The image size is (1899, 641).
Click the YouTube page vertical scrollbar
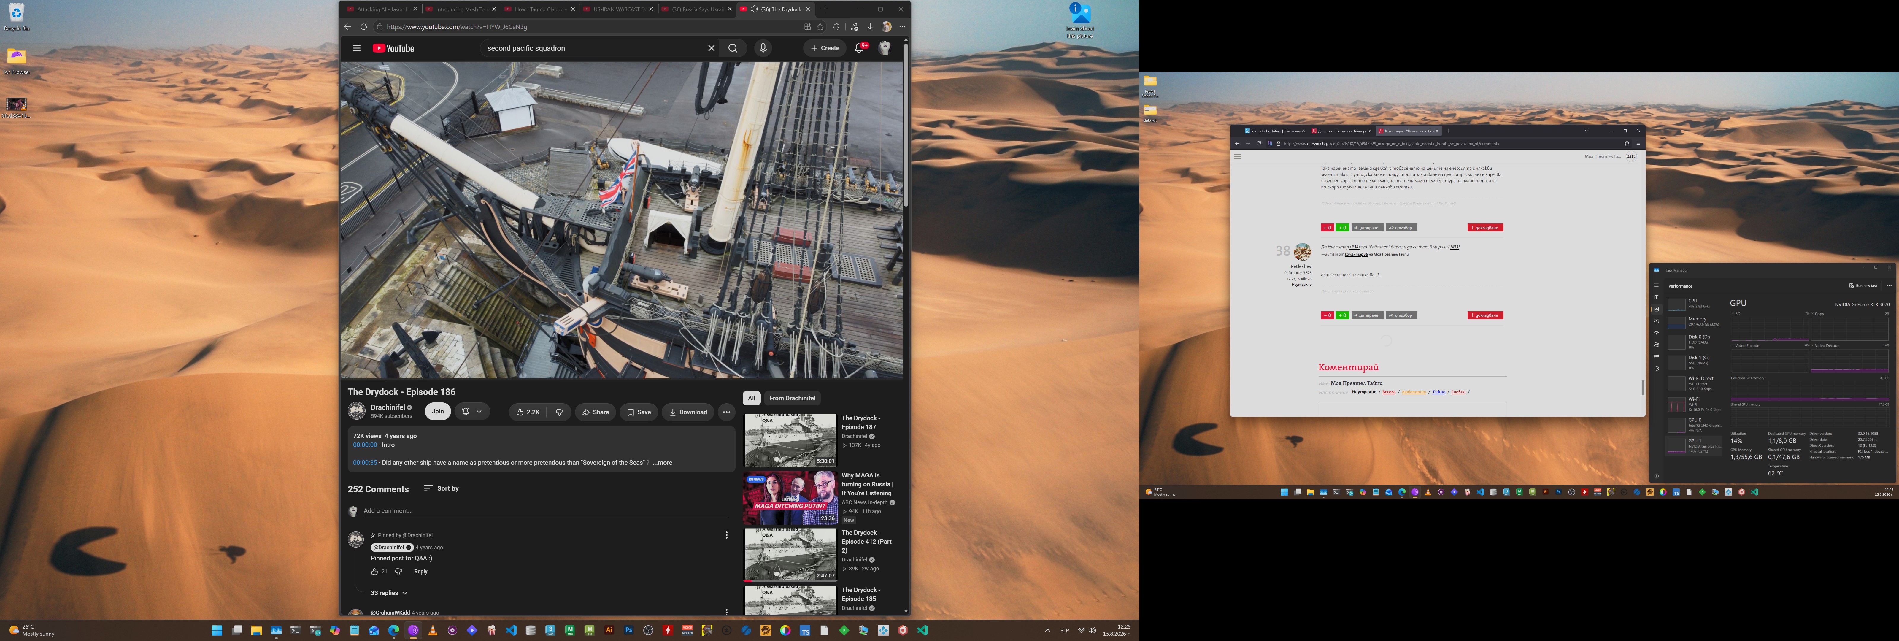(x=906, y=126)
